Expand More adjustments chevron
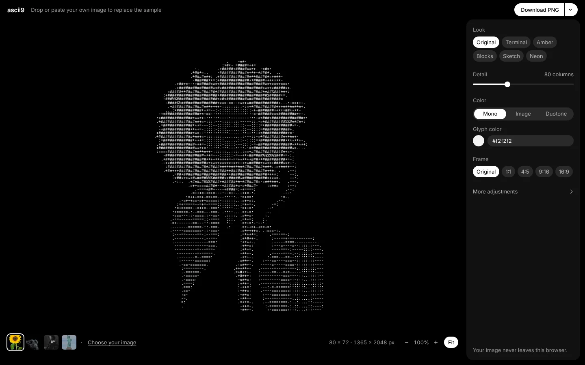The height and width of the screenshot is (365, 585). (x=571, y=192)
